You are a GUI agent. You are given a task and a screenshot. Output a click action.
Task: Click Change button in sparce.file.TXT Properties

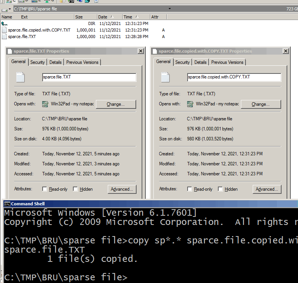(116, 104)
